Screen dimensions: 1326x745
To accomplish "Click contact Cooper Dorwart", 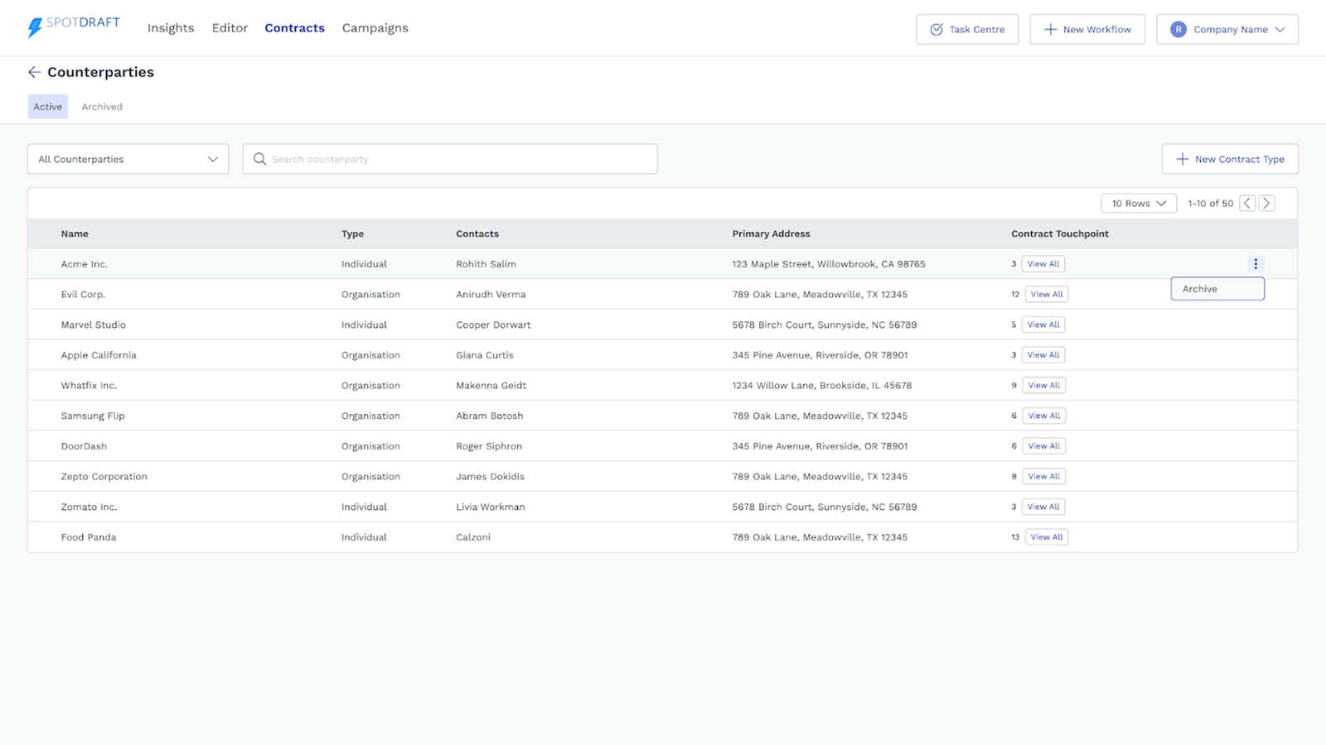I will coord(493,324).
